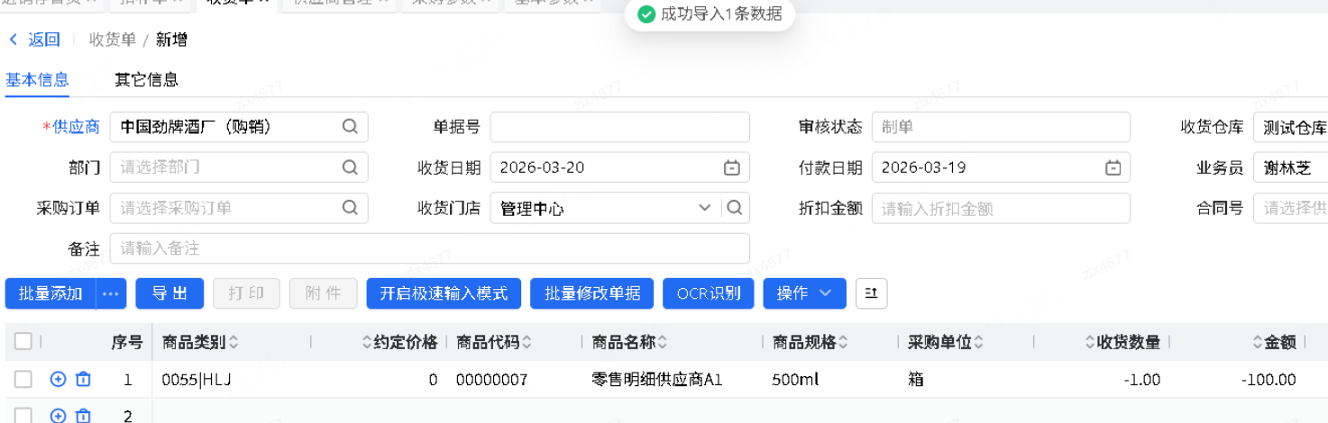The height and width of the screenshot is (423, 1328).
Task: Click 开启极速输入模式 button
Action: tap(444, 293)
